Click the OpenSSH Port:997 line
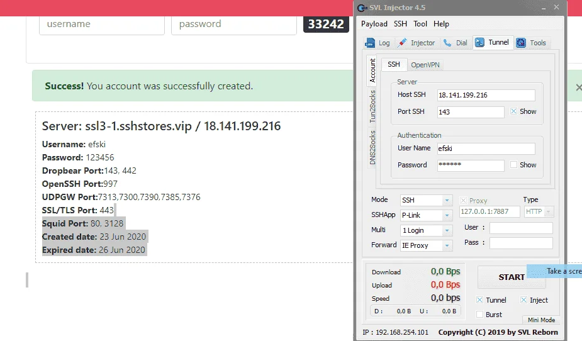Screen dimensions: 582x341 coord(79,184)
